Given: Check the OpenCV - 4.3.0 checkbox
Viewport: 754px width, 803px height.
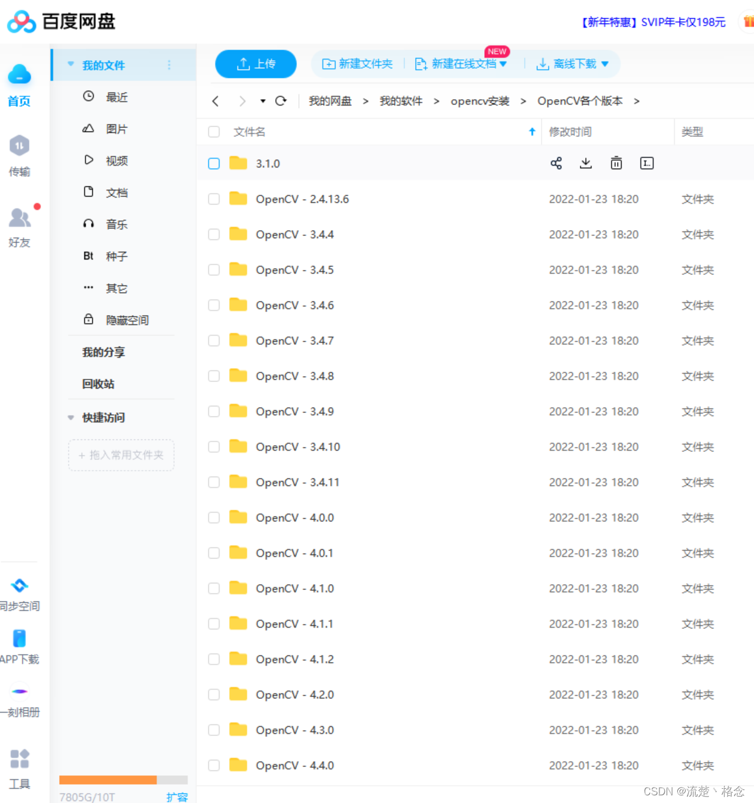Looking at the screenshot, I should (x=214, y=730).
